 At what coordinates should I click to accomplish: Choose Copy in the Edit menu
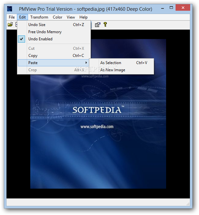tap(54, 56)
